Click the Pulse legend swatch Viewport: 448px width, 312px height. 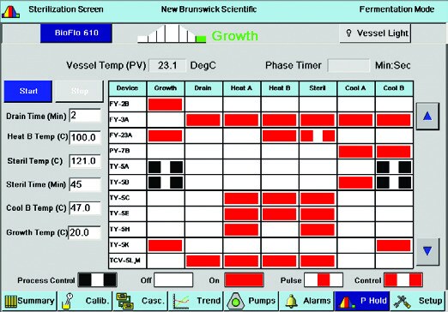pyautogui.click(x=324, y=280)
